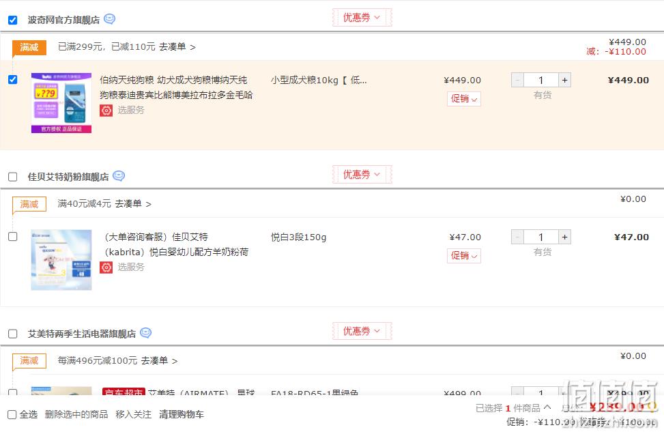Viewport: 664px width, 434px height.
Task: Increase the 悦白3段150g quantity with plus button
Action: (564, 237)
